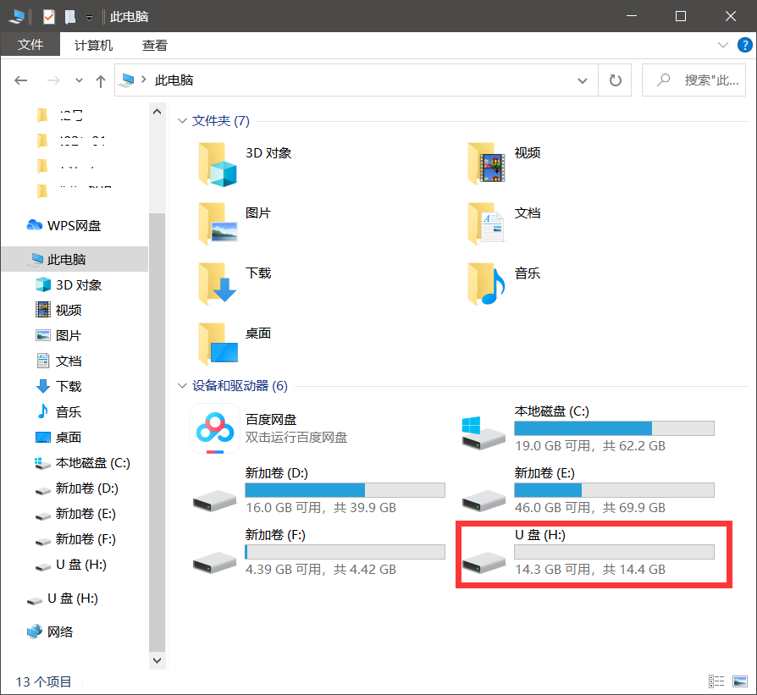Image resolution: width=757 pixels, height=695 pixels.
Task: Open the File (文件) menu tab
Action: 30,45
